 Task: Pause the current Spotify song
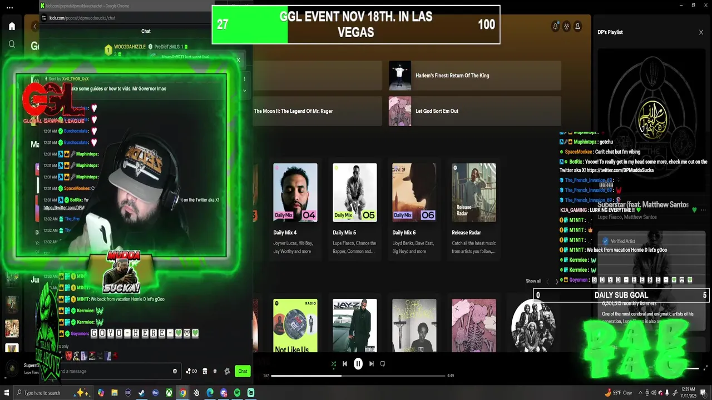358,364
